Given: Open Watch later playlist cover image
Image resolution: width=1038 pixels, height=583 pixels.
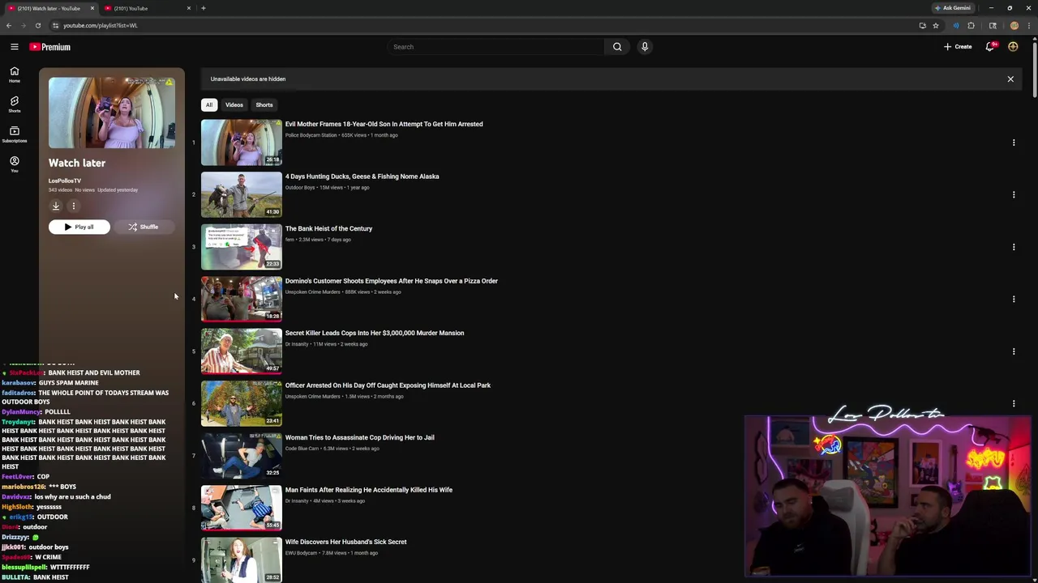Looking at the screenshot, I should point(112,113).
